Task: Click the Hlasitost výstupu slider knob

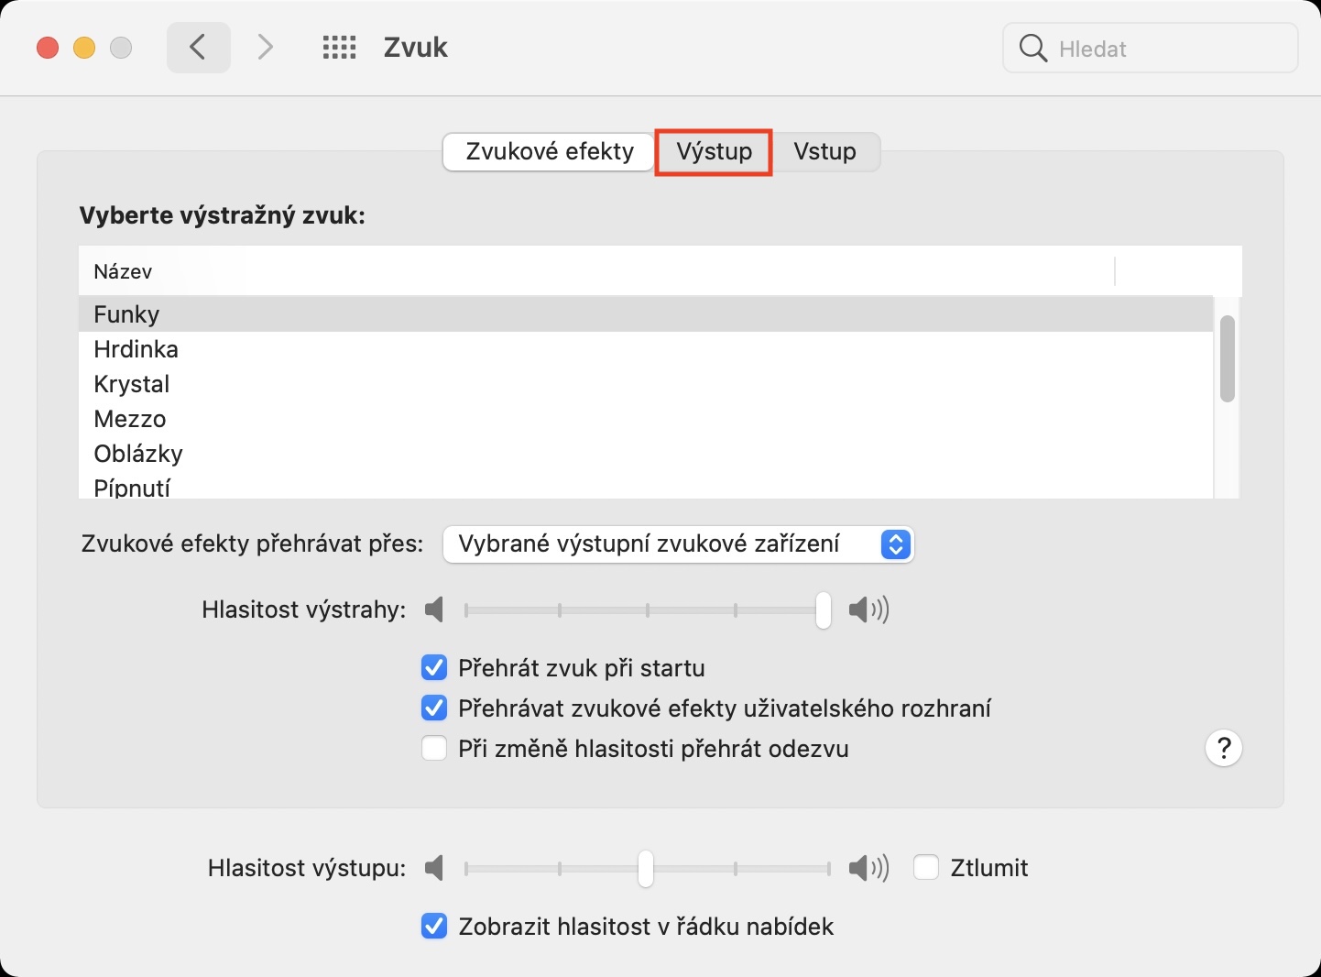Action: pos(646,868)
